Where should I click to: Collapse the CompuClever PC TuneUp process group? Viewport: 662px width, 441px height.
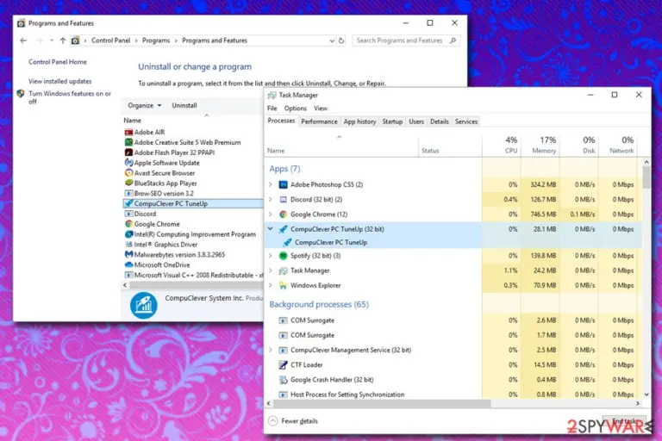(270, 229)
